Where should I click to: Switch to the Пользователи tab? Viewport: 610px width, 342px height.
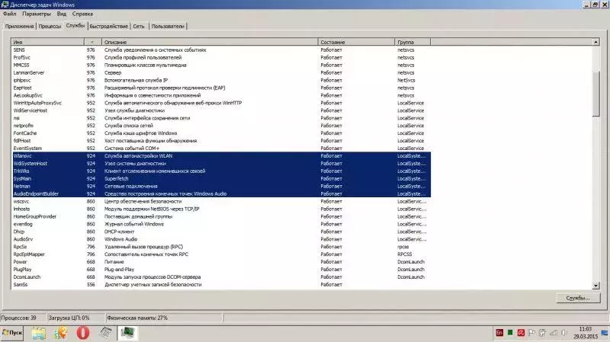(x=168, y=26)
